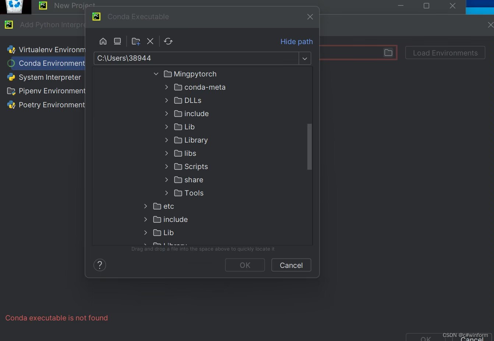Viewport: 494px width, 341px height.
Task: Click the delete (X) toolbar icon
Action: pyautogui.click(x=150, y=41)
